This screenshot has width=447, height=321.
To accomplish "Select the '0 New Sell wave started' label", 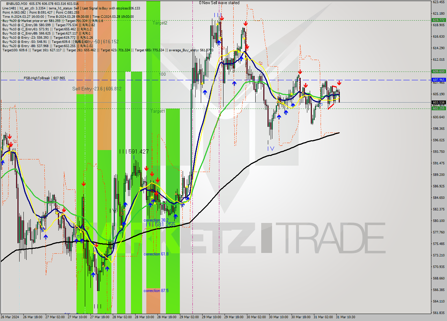I will pos(219,3).
